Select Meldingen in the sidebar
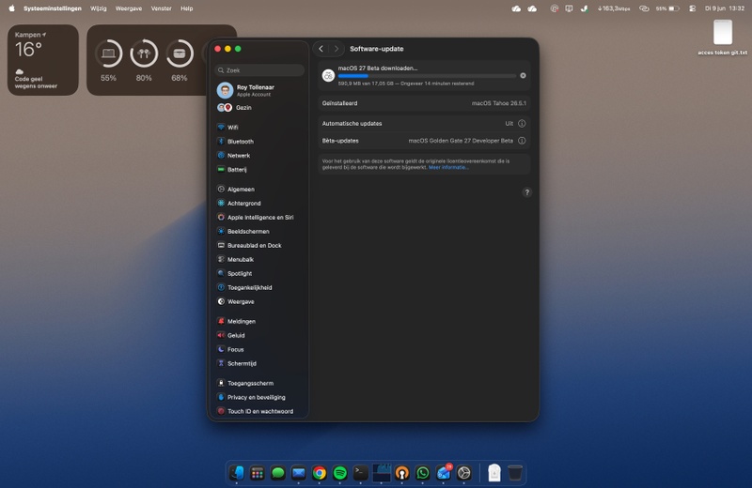Screen dimensions: 752x488 (259, 321)
